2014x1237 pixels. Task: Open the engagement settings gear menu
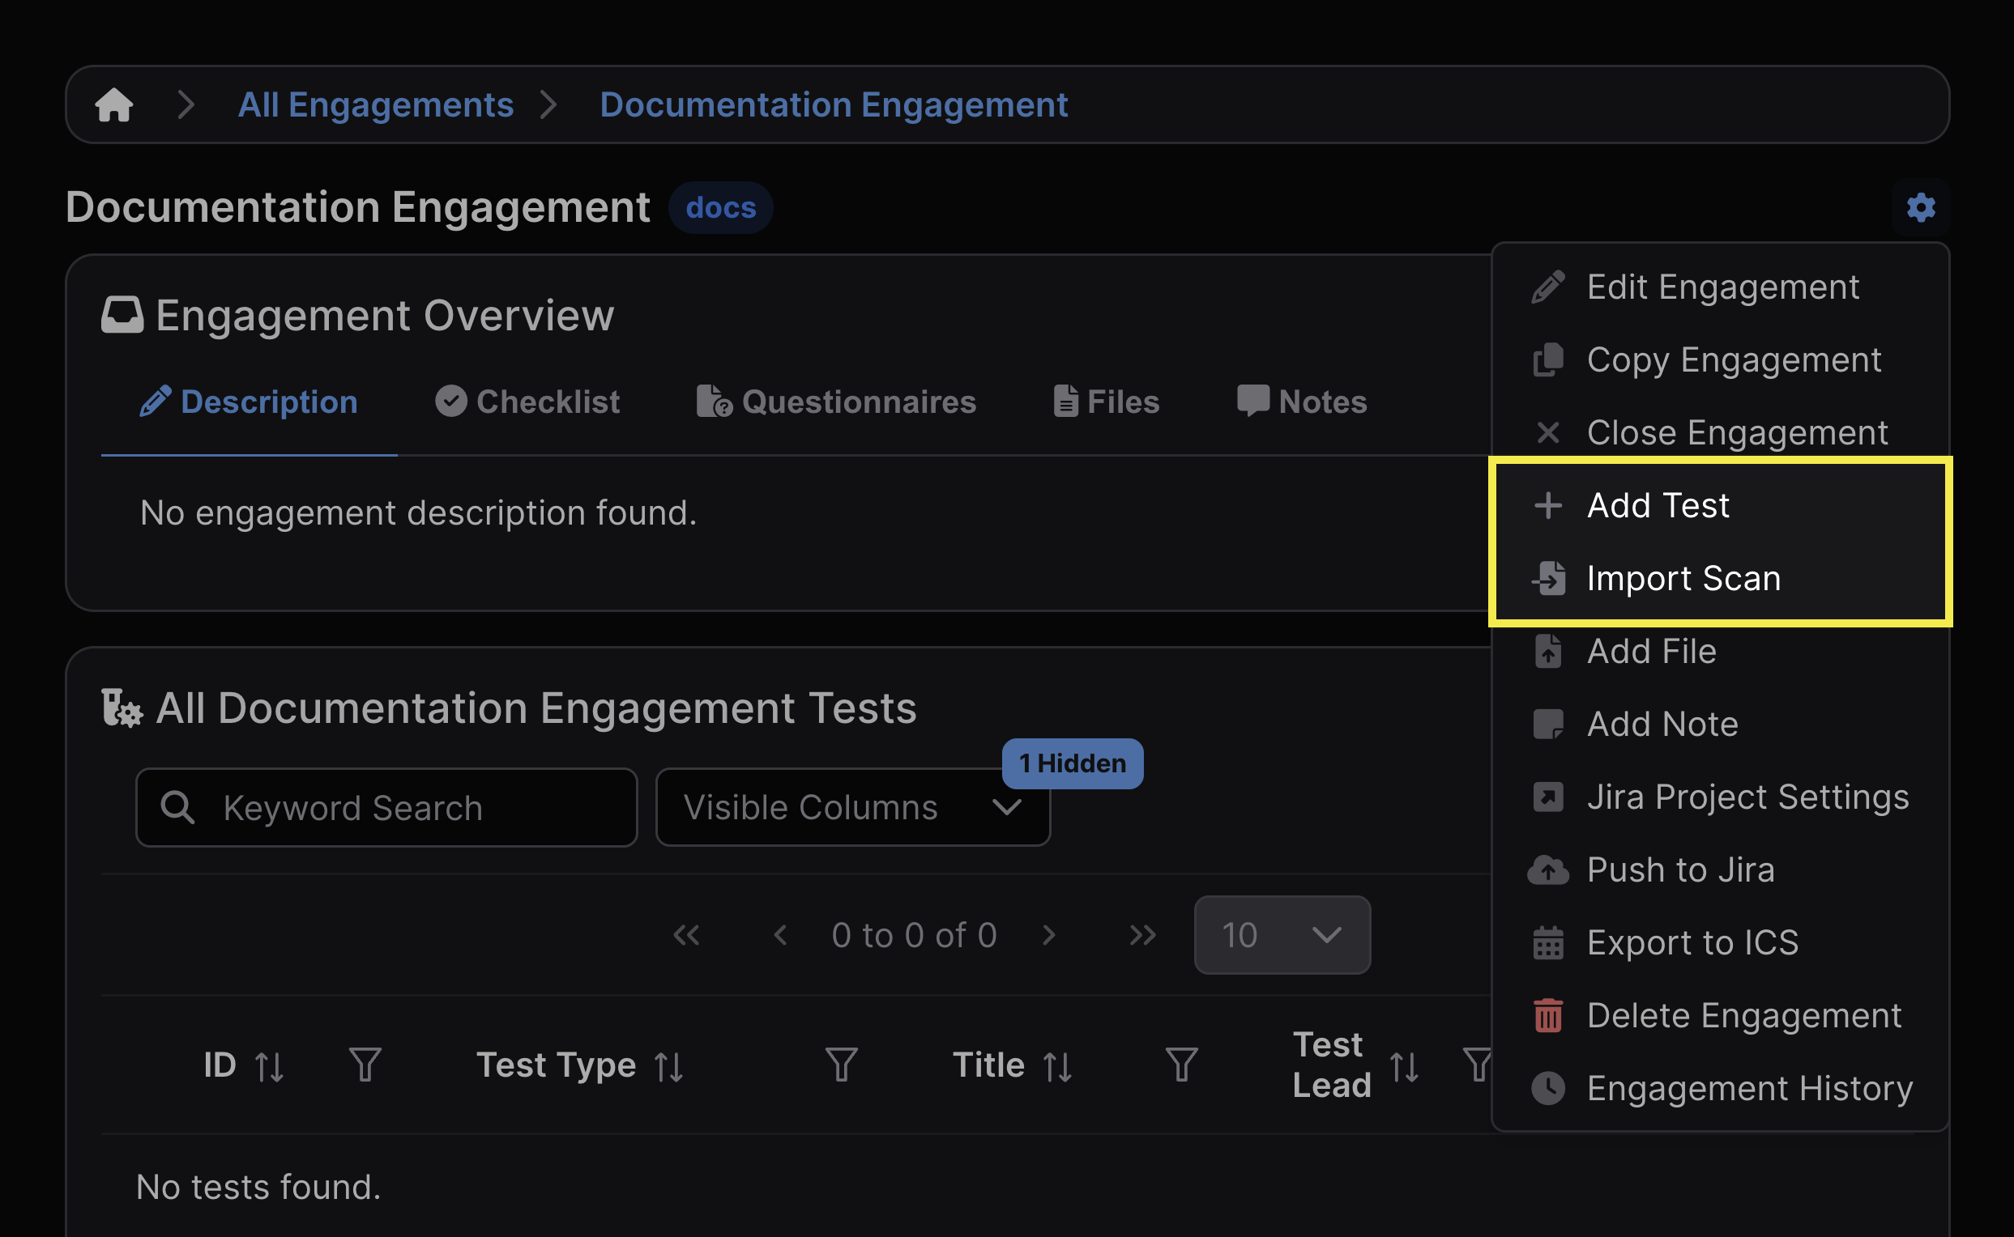pos(1920,207)
